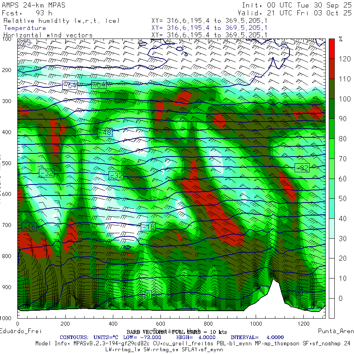This screenshot has width=354, height=354.
Task: Click the bright green colorbar segment between 70 and 80
Action: click(332, 149)
